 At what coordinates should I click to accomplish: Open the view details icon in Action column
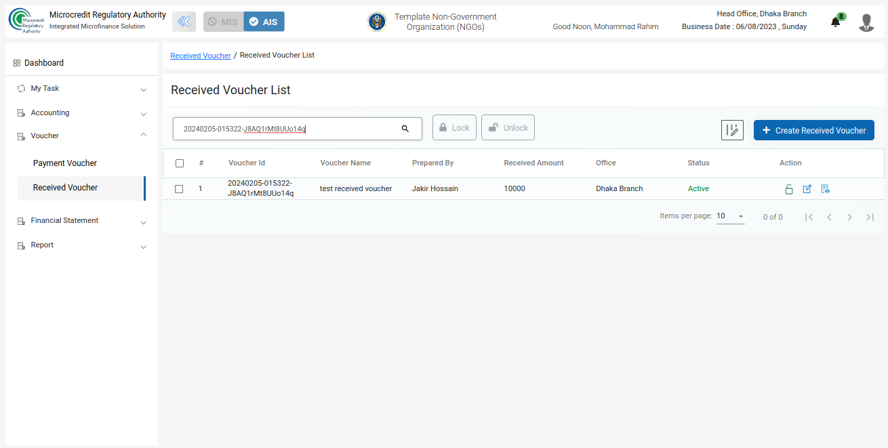click(x=825, y=189)
